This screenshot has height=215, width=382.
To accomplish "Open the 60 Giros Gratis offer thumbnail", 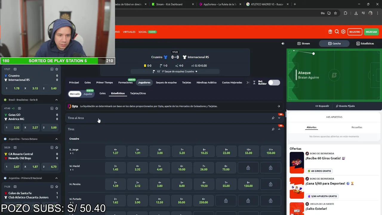I will point(297,163).
